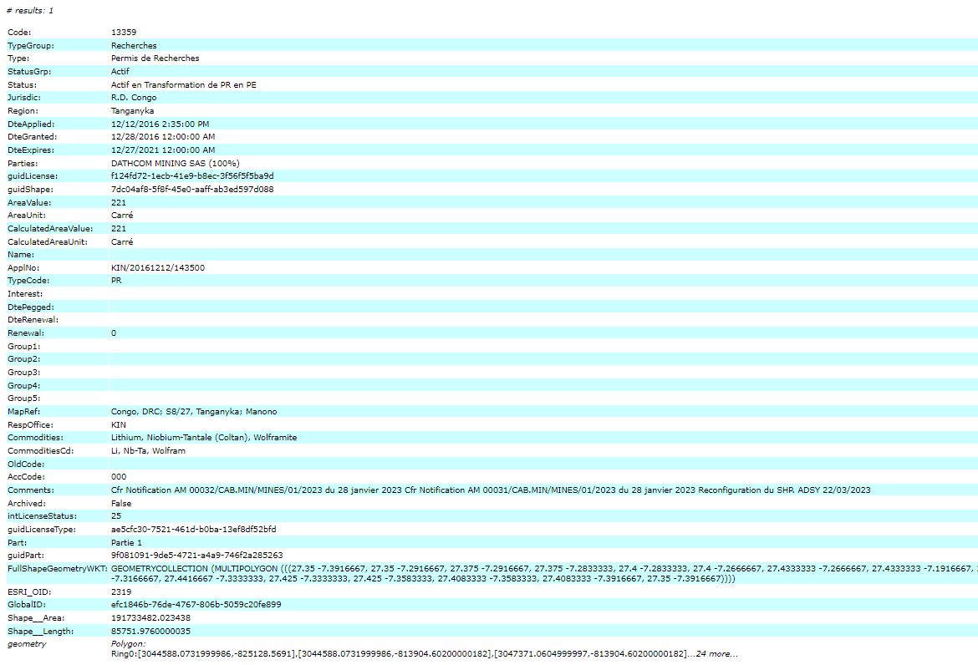Image resolution: width=978 pixels, height=665 pixels.
Task: Click the results count header text
Action: [29, 11]
